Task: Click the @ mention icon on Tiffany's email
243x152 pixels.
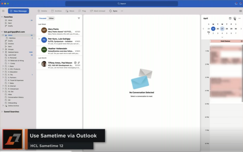Action: pos(75,63)
